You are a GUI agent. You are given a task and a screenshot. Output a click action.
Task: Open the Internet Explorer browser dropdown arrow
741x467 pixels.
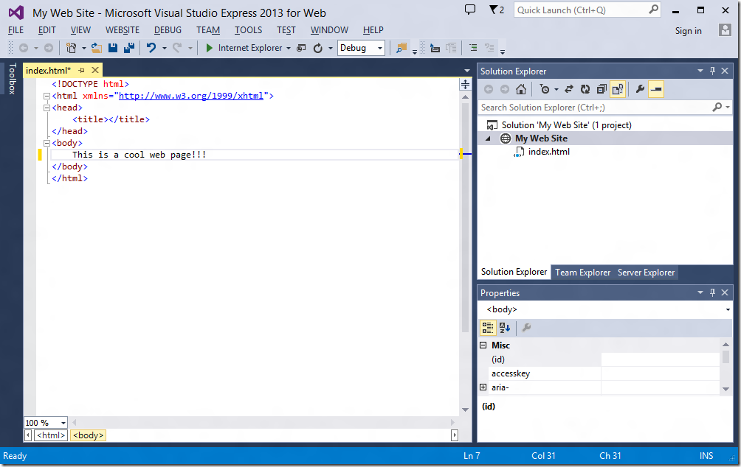[289, 48]
